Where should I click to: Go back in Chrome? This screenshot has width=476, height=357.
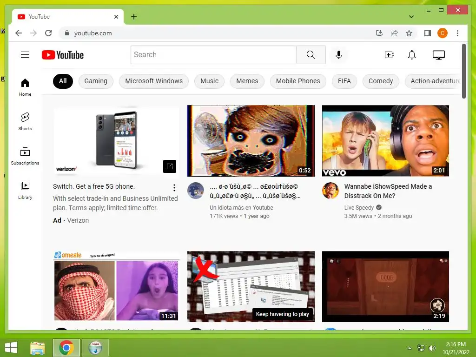coord(19,33)
